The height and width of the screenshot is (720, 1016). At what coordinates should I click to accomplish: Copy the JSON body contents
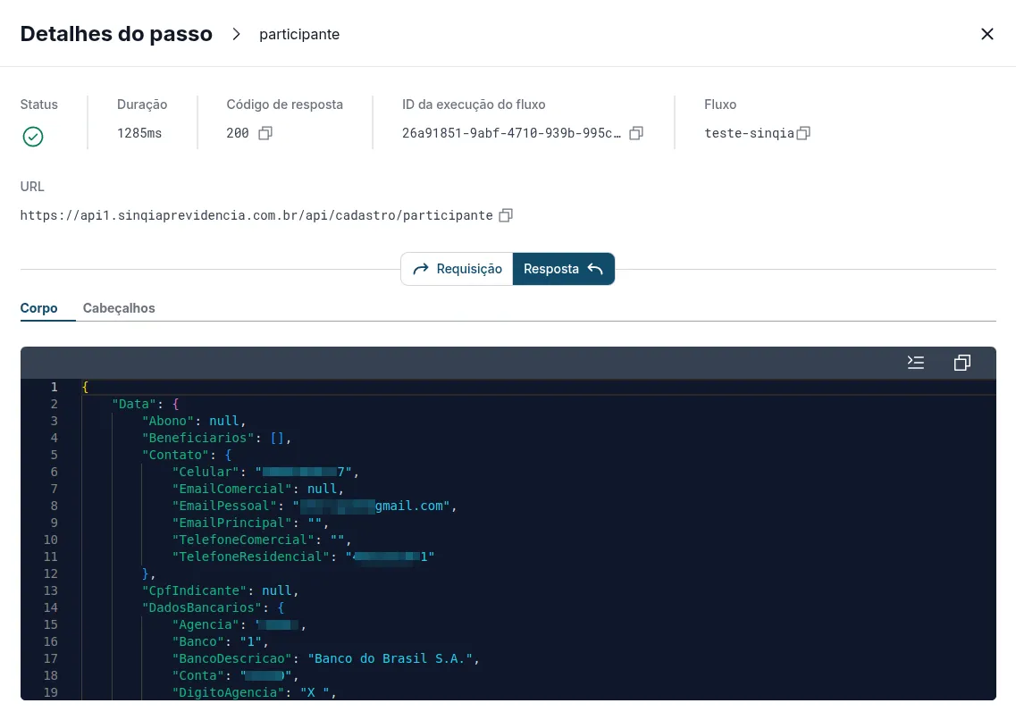(962, 363)
